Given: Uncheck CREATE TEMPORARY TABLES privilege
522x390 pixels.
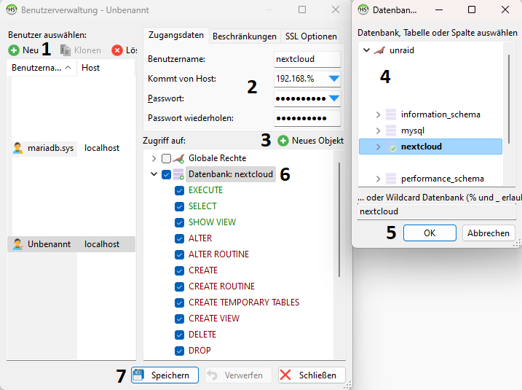Looking at the screenshot, I should [179, 303].
